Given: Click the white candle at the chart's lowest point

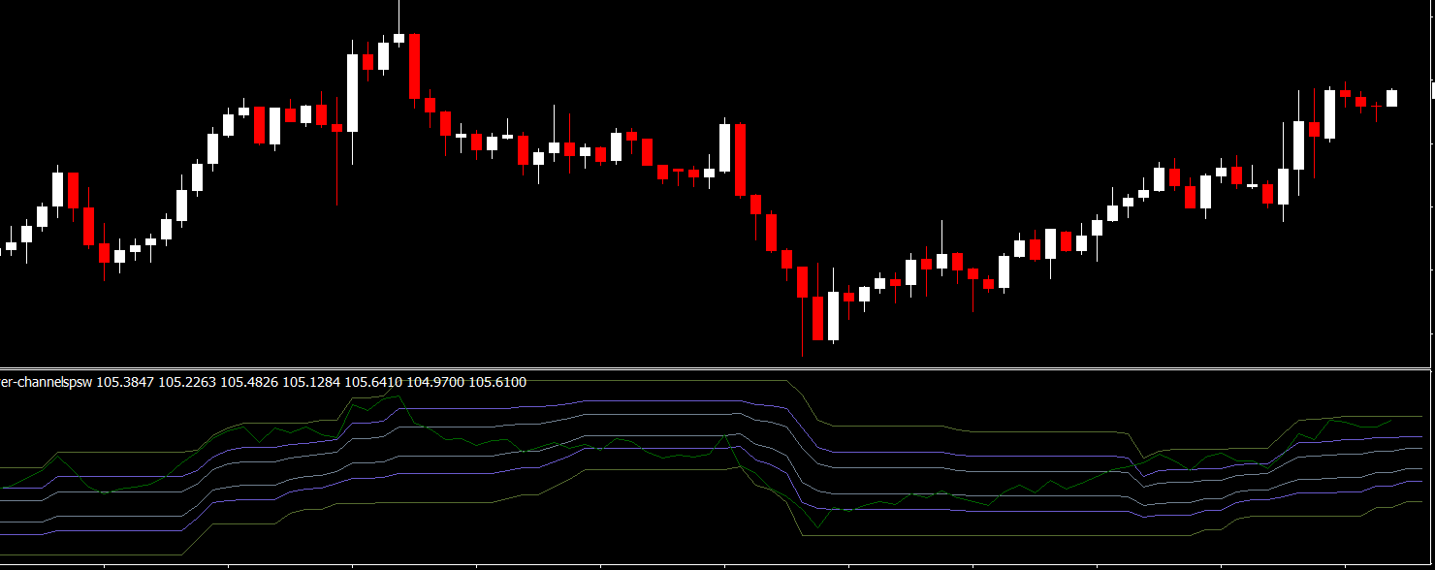Looking at the screenshot, I should [833, 315].
